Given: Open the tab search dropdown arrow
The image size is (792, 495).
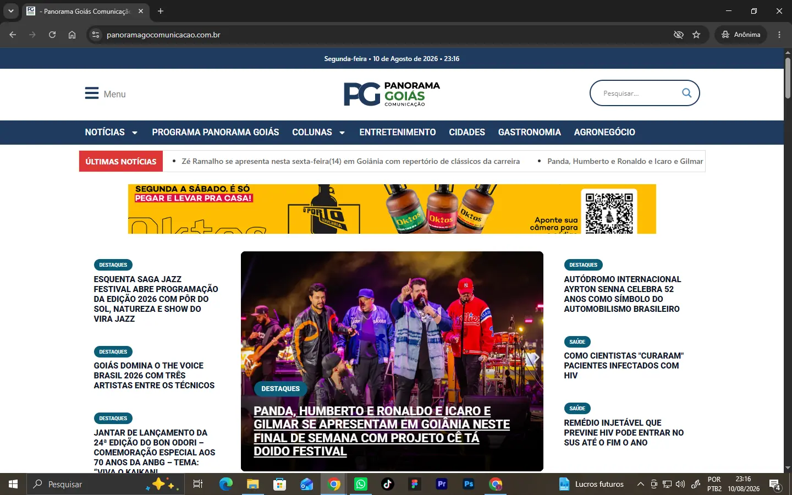Looking at the screenshot, I should point(10,11).
